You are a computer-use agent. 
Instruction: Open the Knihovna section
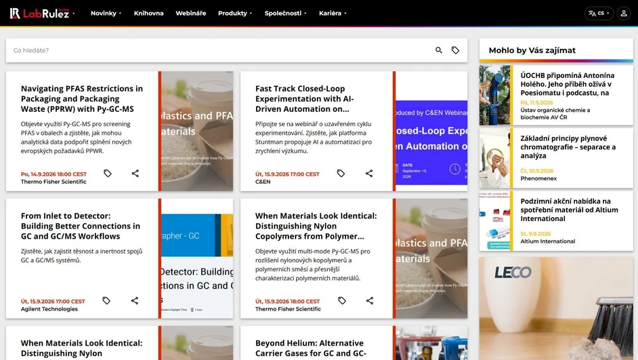[148, 13]
